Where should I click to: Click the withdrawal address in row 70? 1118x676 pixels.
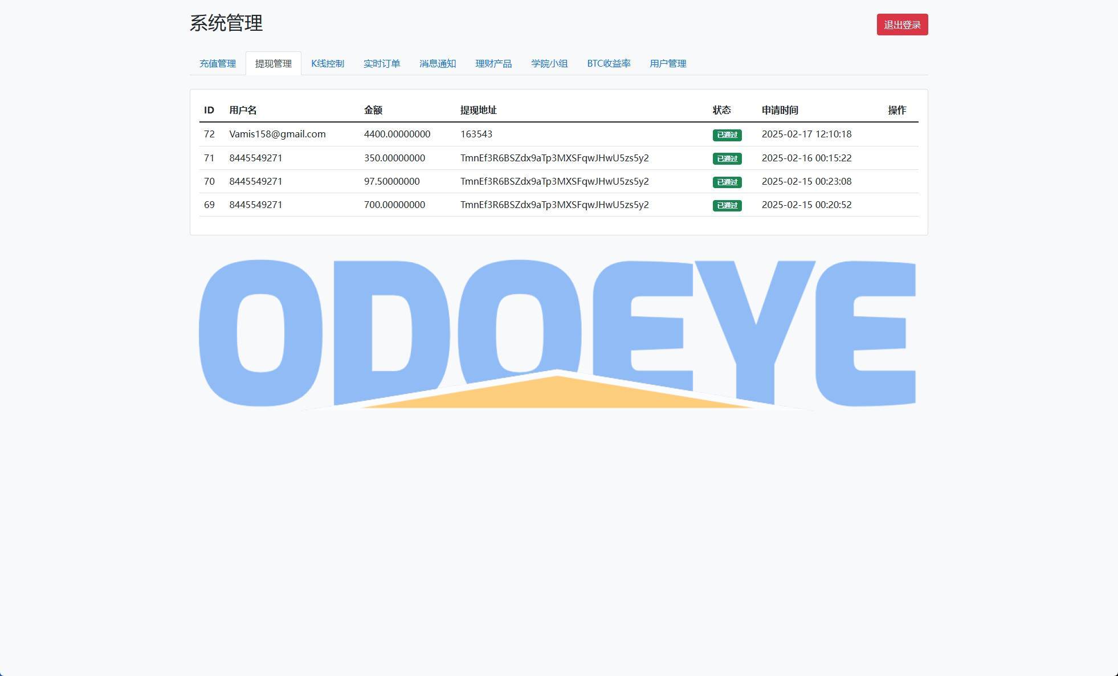click(554, 181)
